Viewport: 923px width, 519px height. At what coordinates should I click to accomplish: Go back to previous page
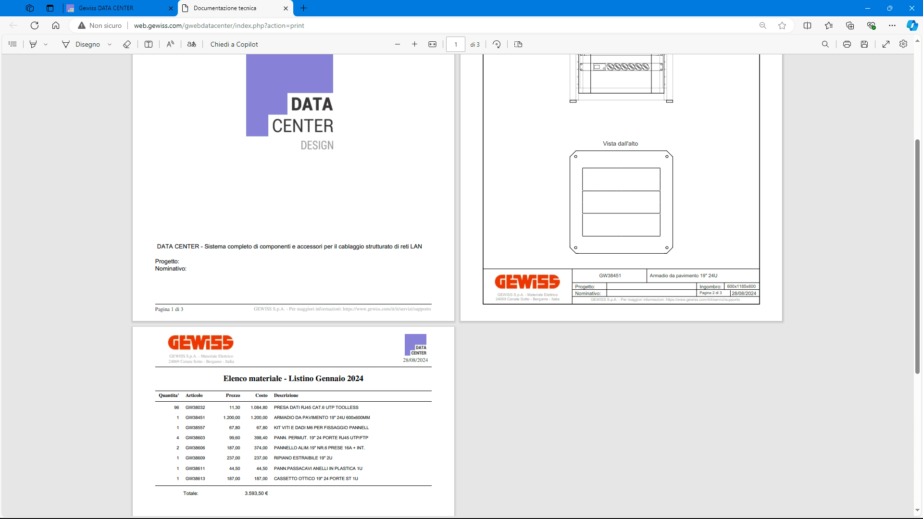pyautogui.click(x=13, y=25)
